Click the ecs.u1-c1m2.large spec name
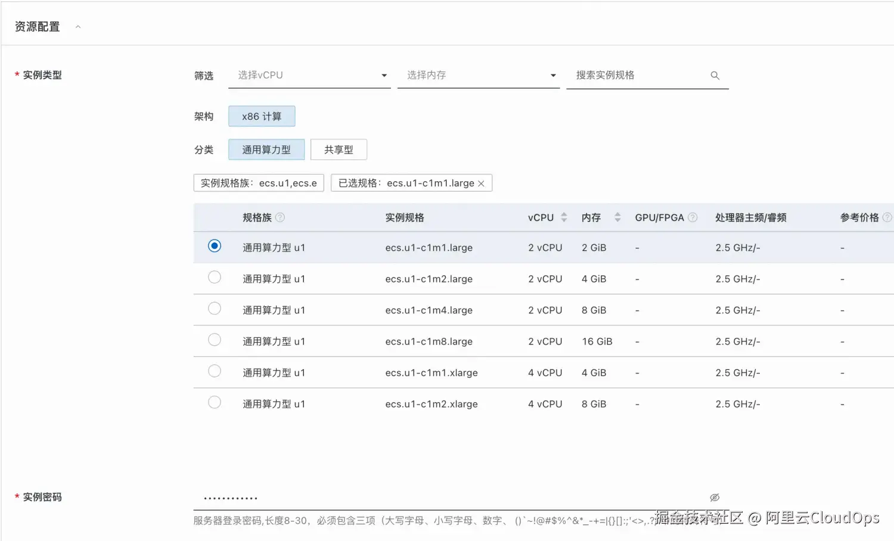 pyautogui.click(x=429, y=279)
